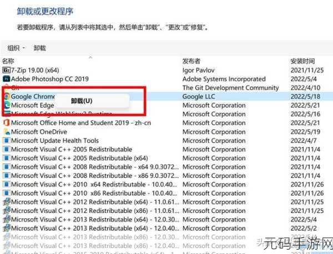Click publisher Adobe Systems Incorporated
Screen dimensions: 333x254
224,79
